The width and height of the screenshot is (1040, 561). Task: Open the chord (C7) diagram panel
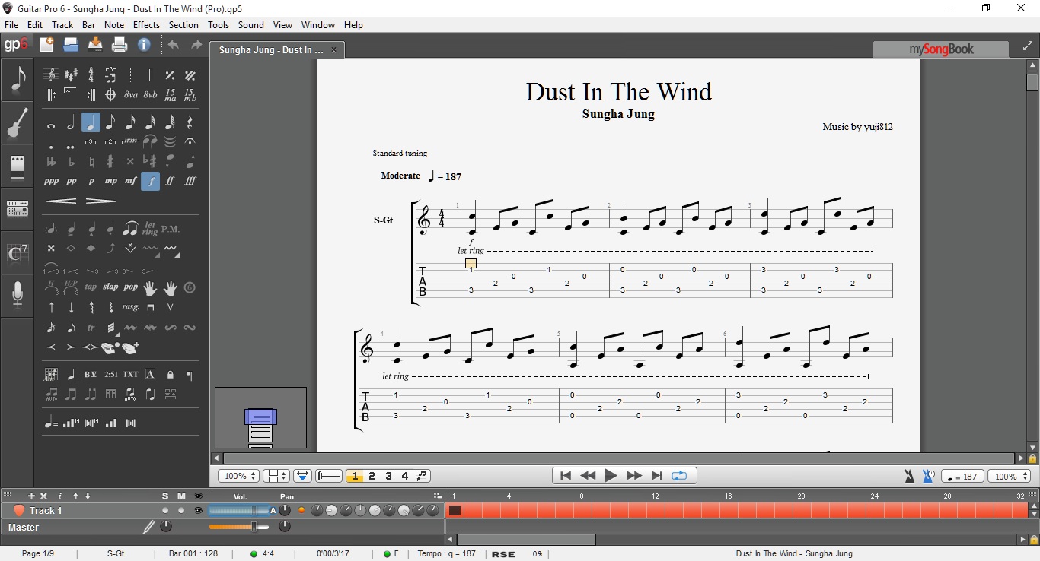pos(17,254)
